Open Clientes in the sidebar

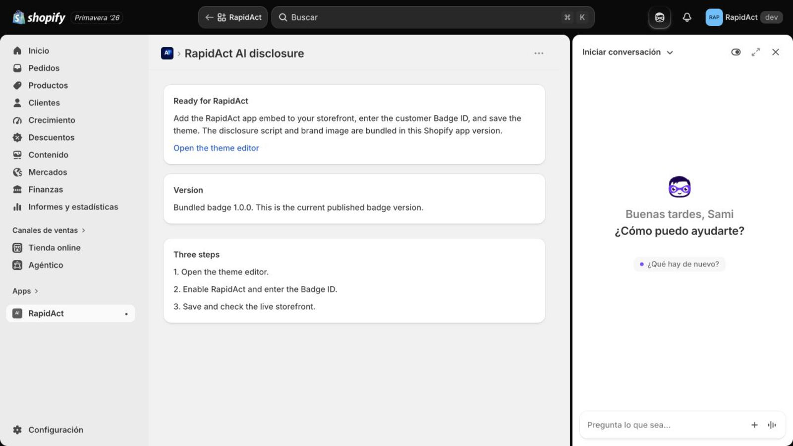coord(70,103)
